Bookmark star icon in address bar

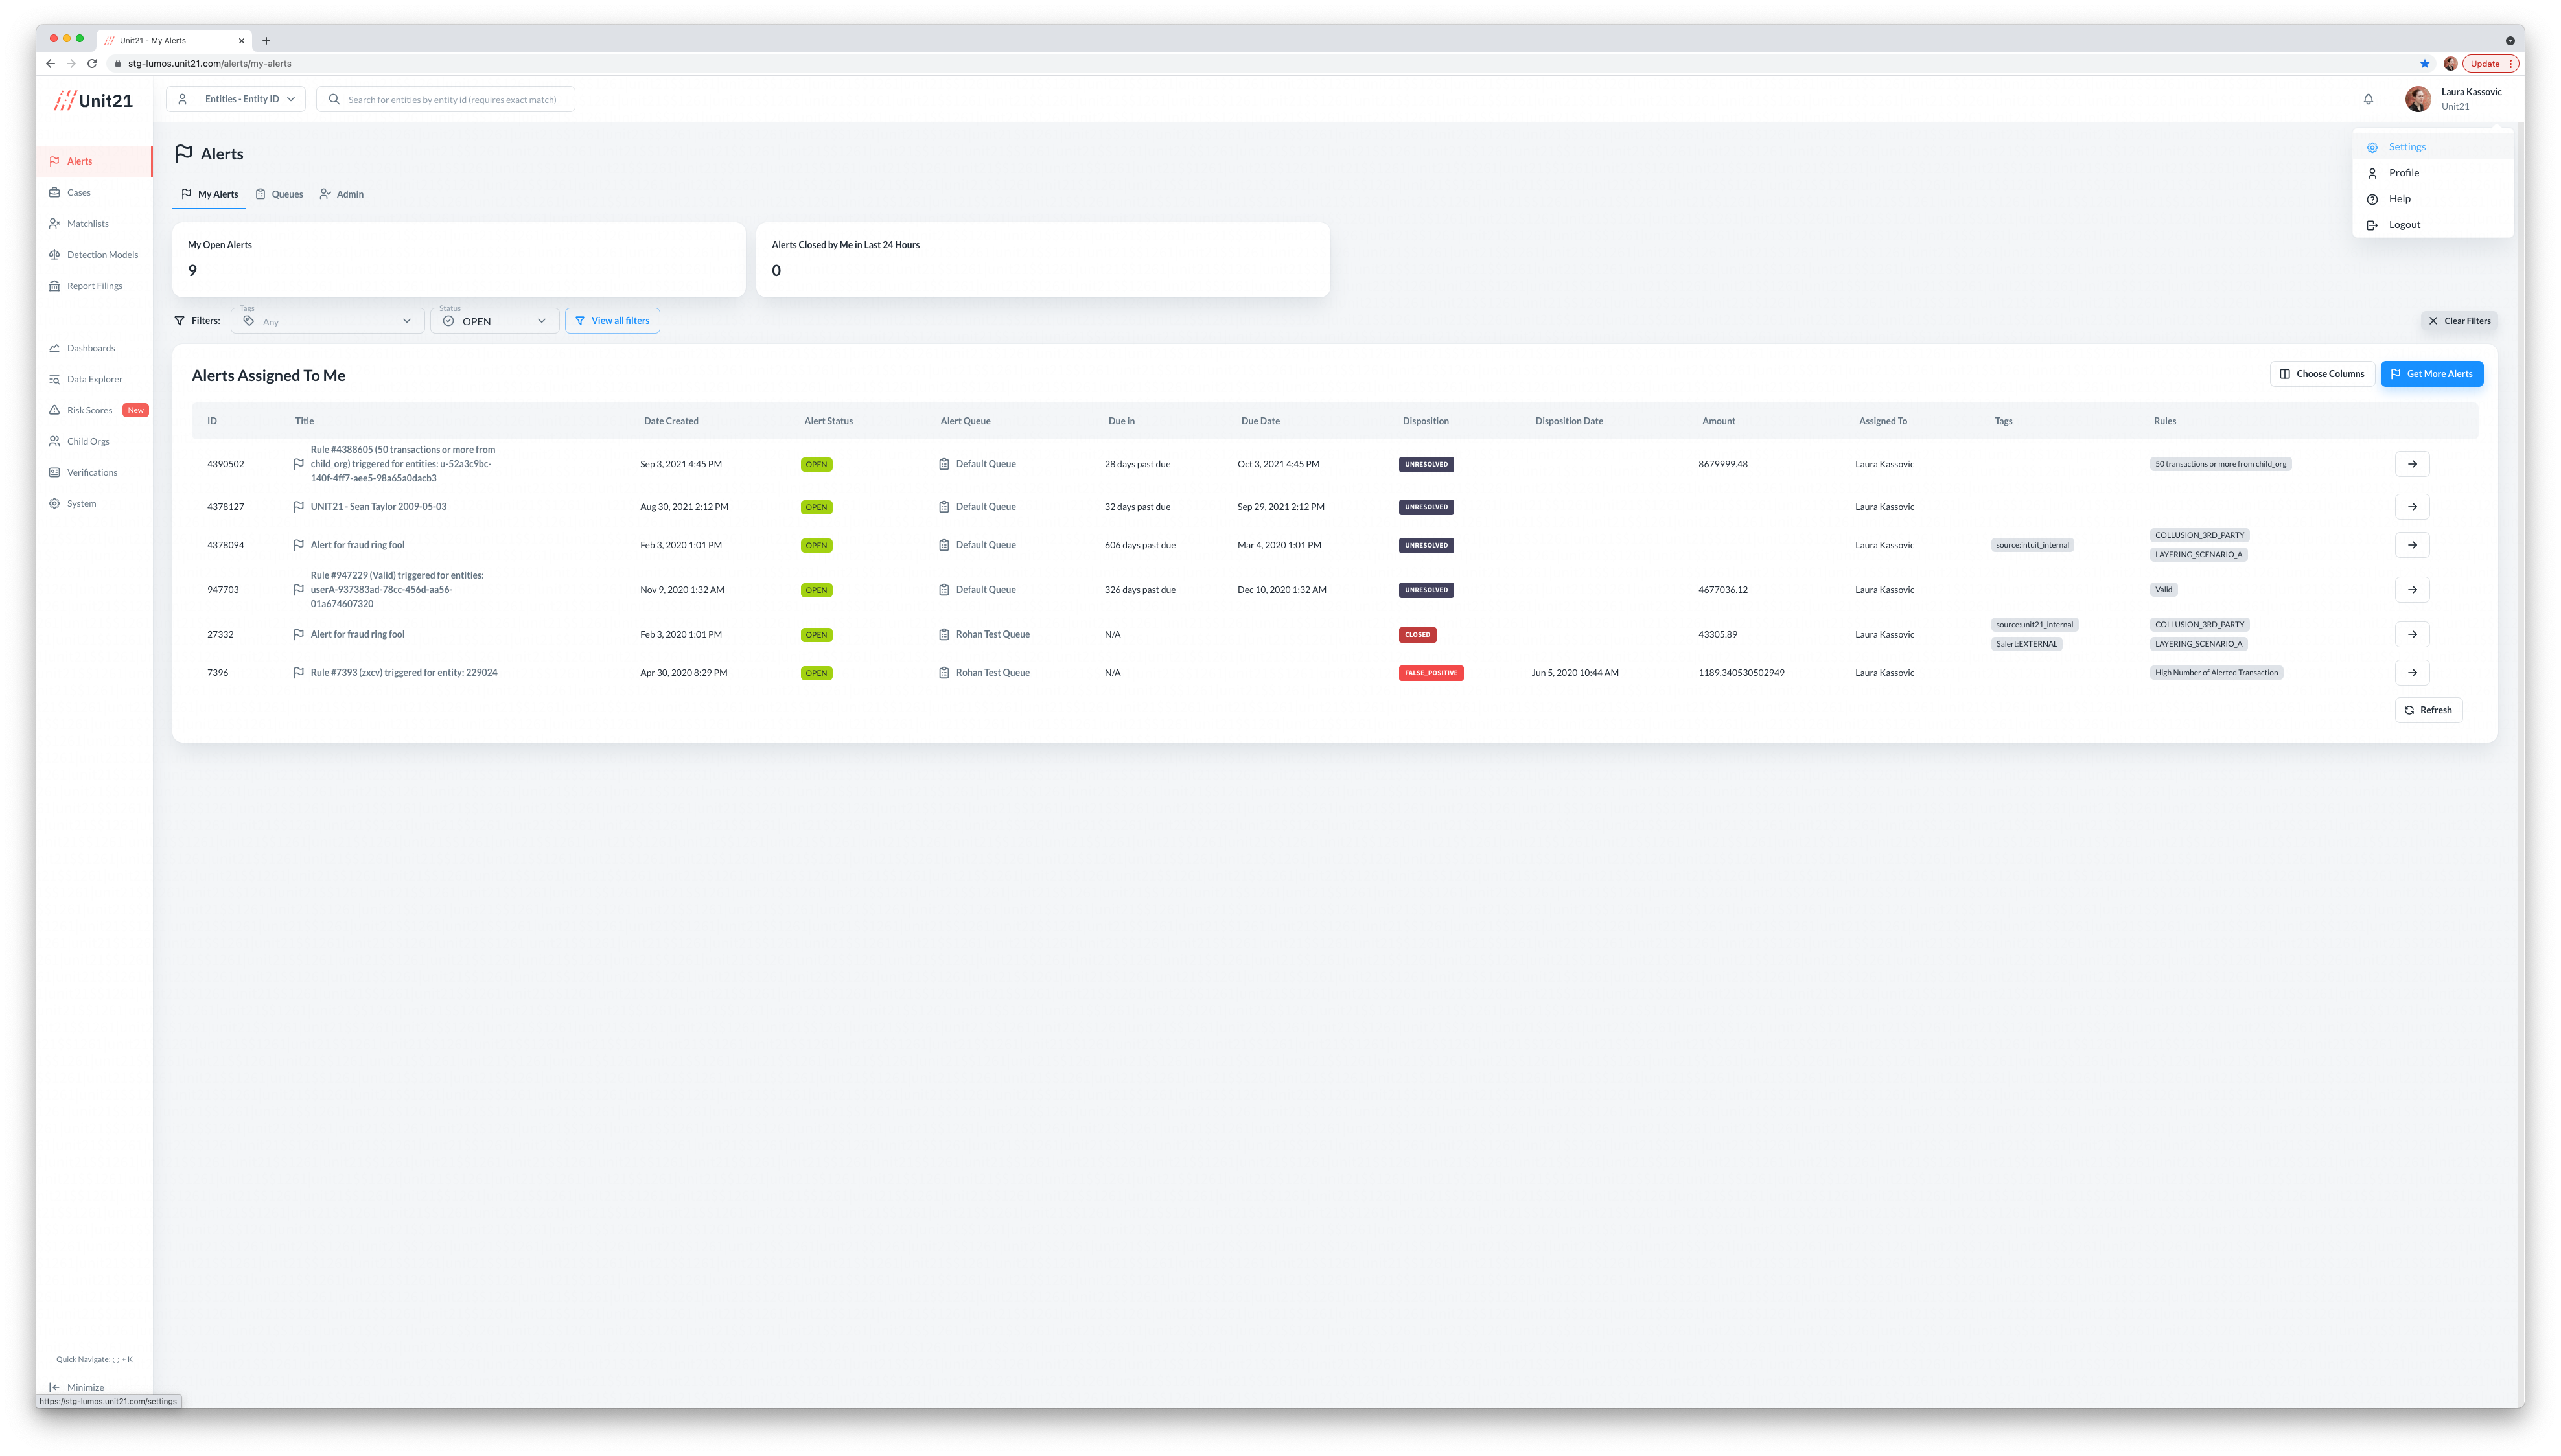pyautogui.click(x=2424, y=63)
